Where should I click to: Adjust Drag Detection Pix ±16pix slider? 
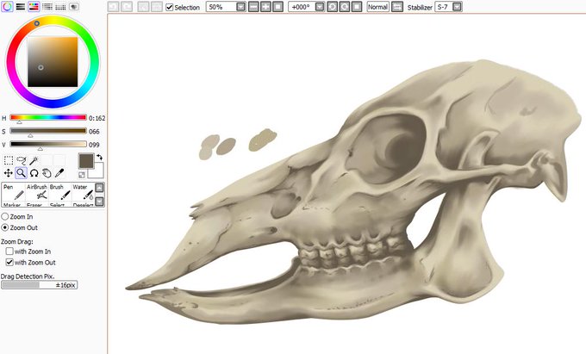(40, 285)
